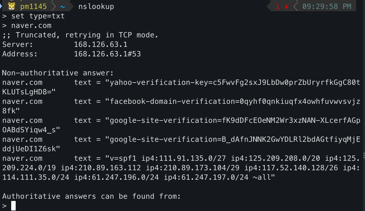Click the facebook-domain-verification text record
Screen dimensions: 365x211
click(x=232, y=102)
